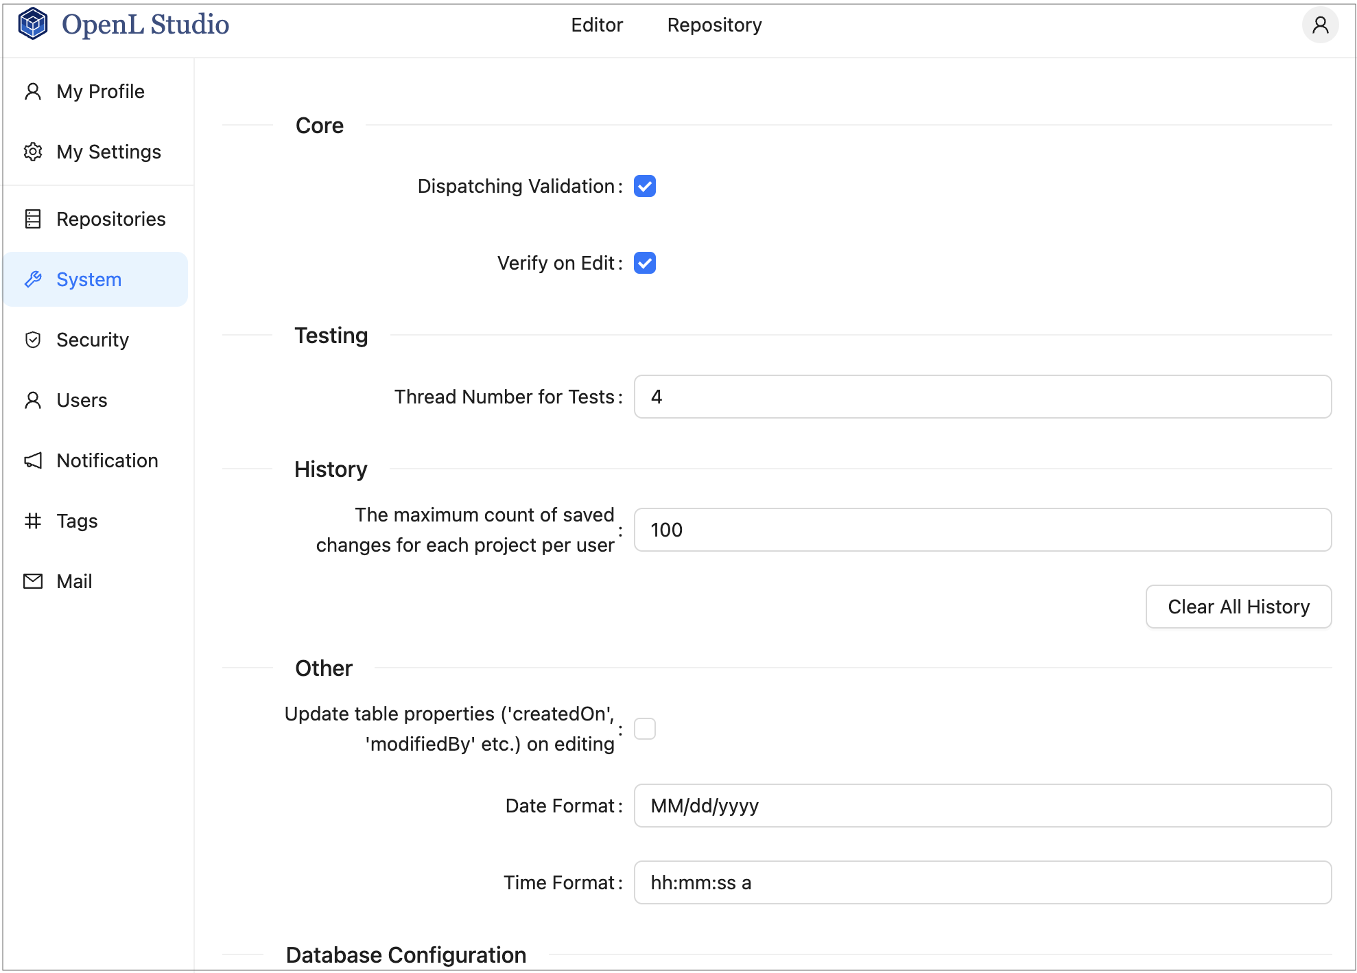Click the Time Format input field
This screenshot has width=1357, height=973.
982,882
